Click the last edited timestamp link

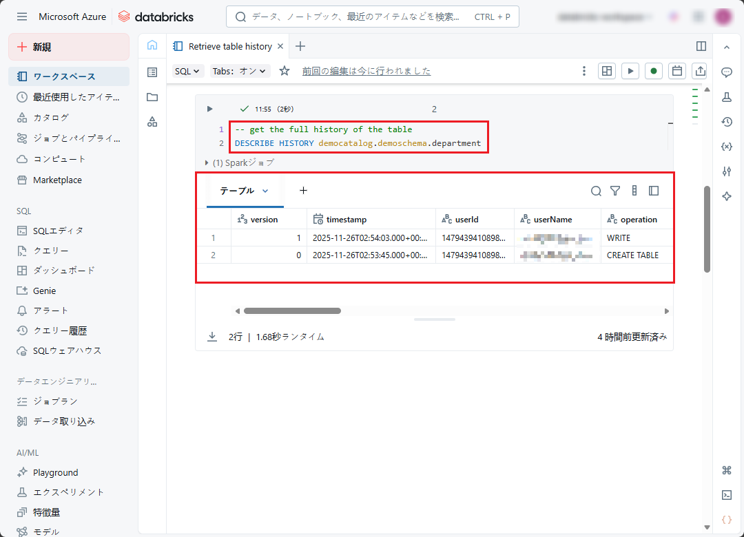coord(366,71)
